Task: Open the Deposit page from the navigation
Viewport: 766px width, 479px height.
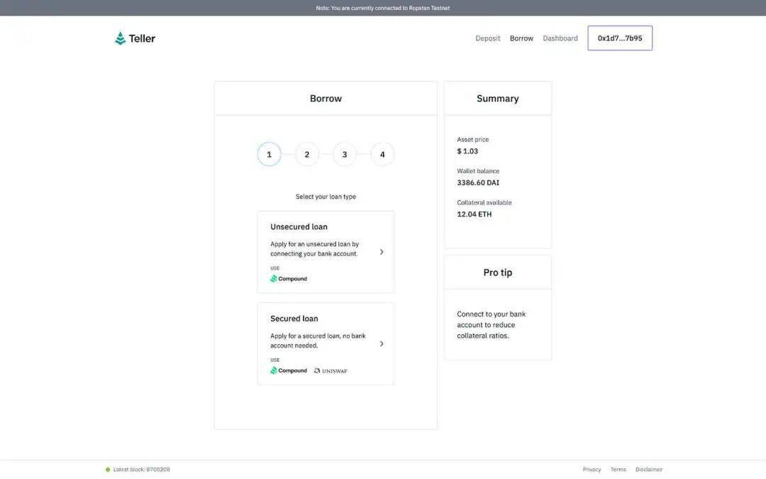Action: [x=487, y=38]
